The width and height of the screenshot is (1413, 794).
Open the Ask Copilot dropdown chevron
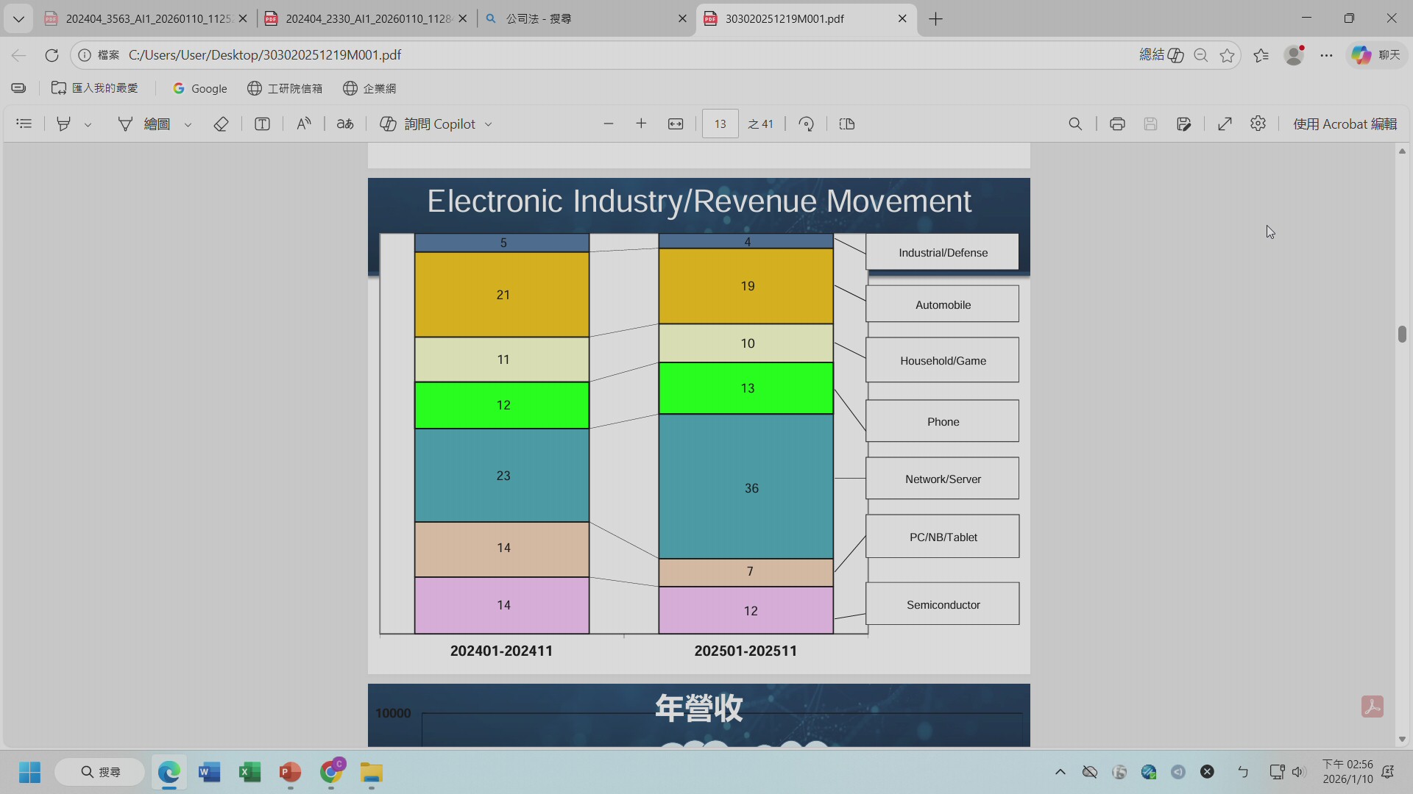[x=489, y=125]
